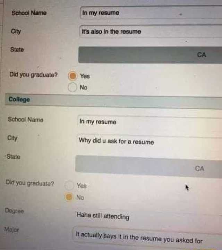The image size is (222, 250).
Task: Open the upper dark gray State dropdown showing CA
Action: pyautogui.click(x=150, y=55)
